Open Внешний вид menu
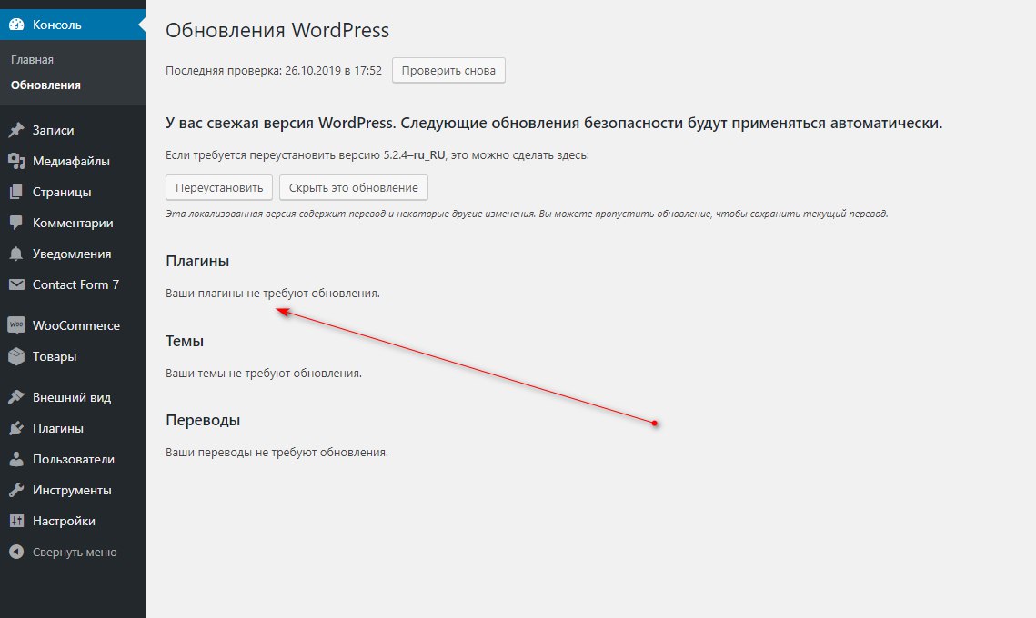The height and width of the screenshot is (618, 1036). click(x=73, y=397)
